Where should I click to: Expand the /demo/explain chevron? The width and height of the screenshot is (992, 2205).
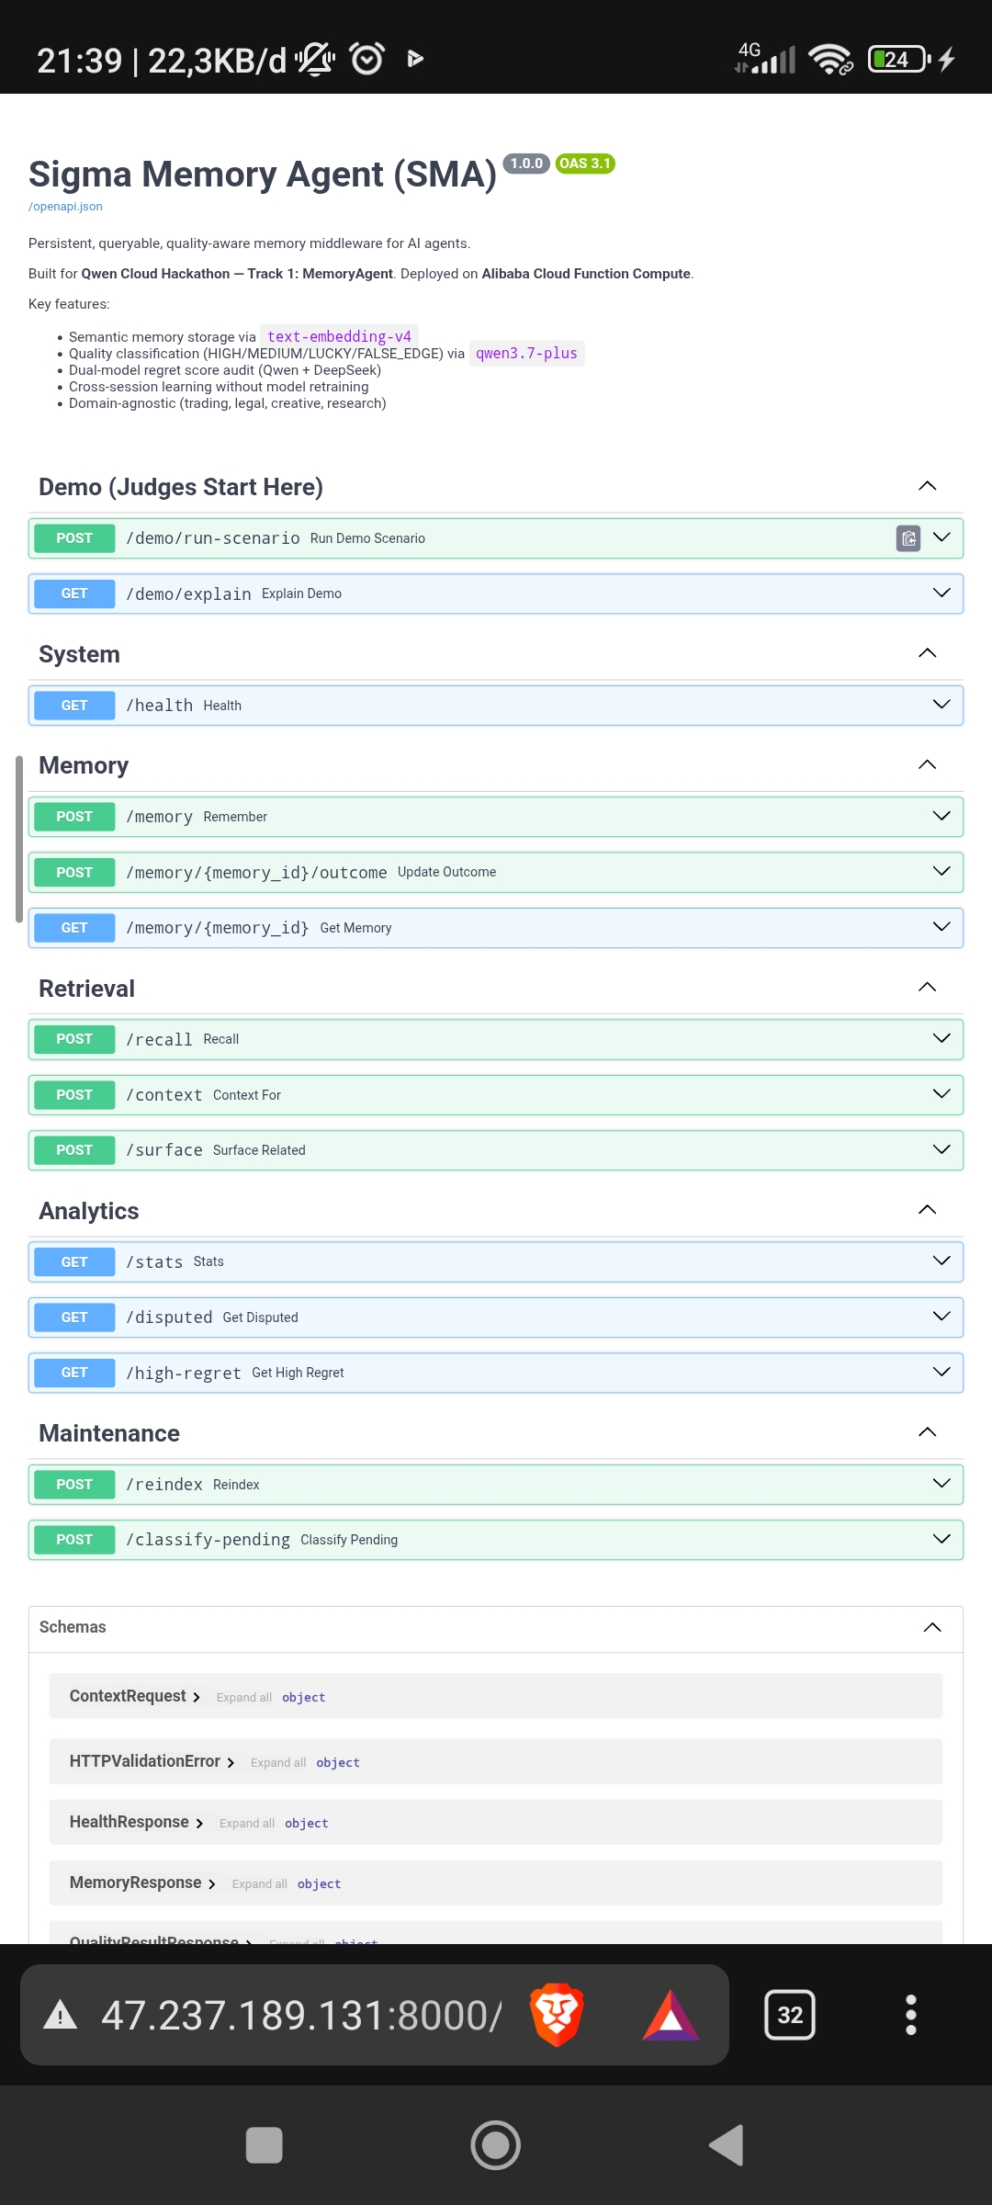[x=941, y=593]
